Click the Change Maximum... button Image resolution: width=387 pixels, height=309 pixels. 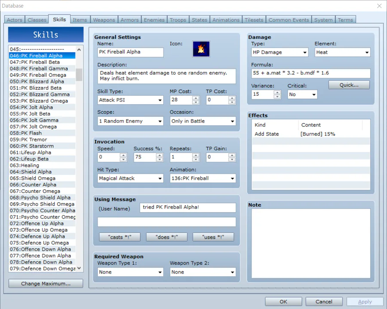[x=46, y=283]
